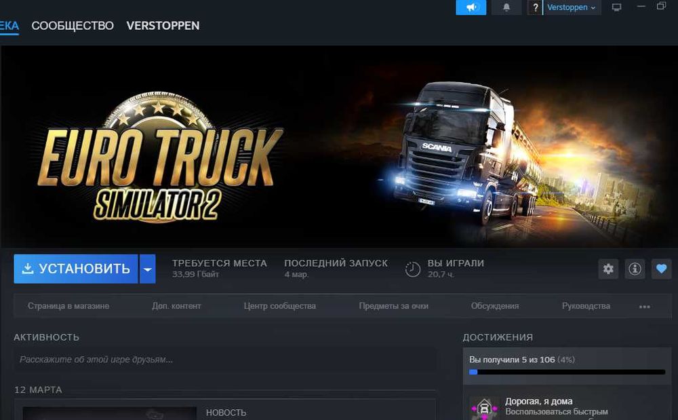Image resolution: width=678 pixels, height=420 pixels.
Task: Switch to Big Picture monitor icon
Action: point(616,7)
